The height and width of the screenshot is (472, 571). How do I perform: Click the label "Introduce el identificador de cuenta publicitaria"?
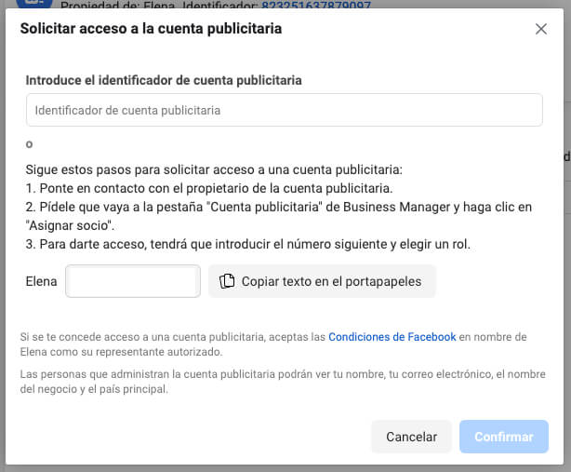[x=164, y=80]
